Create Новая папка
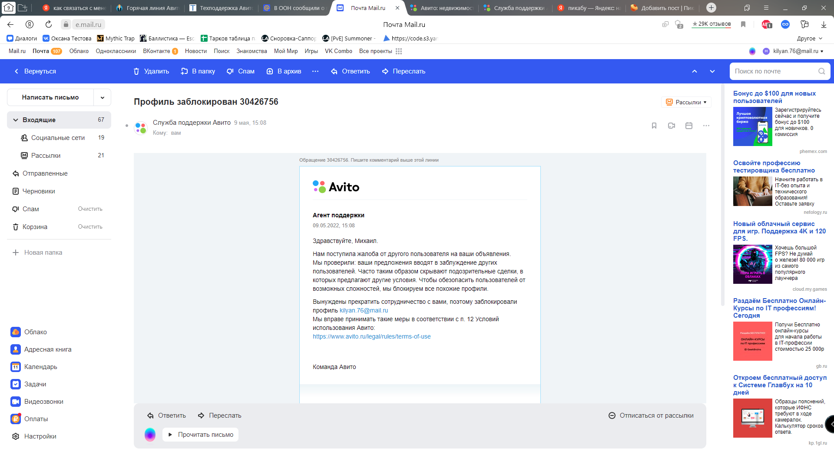 click(x=37, y=253)
